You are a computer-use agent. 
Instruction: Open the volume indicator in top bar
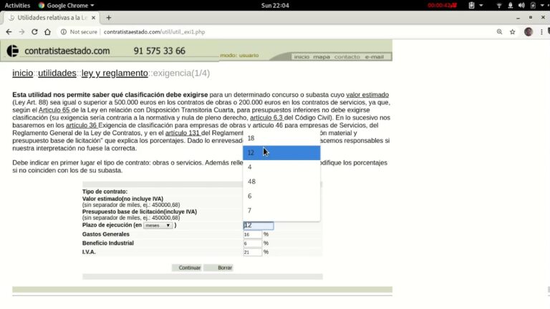[521, 5]
